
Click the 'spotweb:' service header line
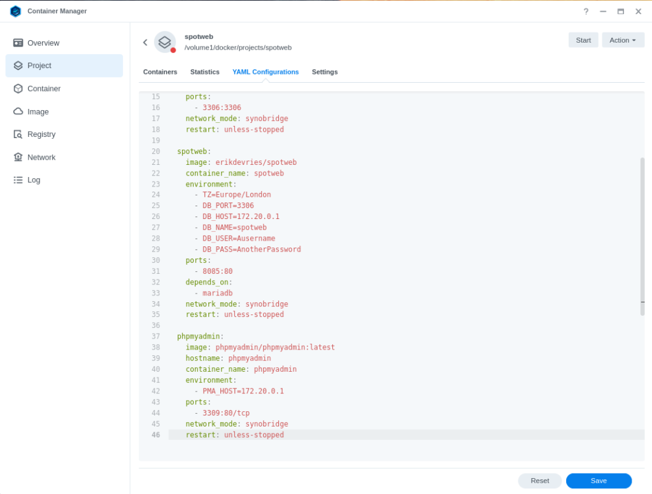(194, 152)
